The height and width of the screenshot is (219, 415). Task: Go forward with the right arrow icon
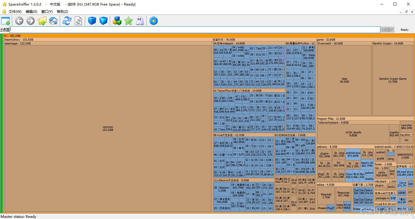click(31, 21)
